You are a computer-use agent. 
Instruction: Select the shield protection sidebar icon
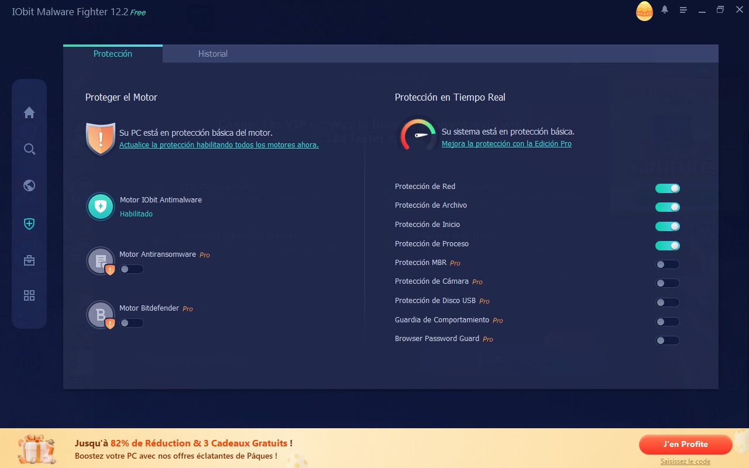coord(29,223)
